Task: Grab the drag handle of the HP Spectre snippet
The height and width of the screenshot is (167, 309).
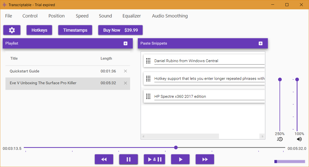Action: [148, 96]
